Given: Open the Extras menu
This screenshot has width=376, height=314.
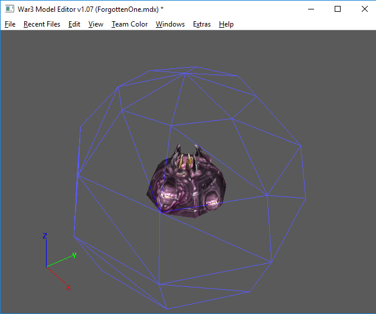Looking at the screenshot, I should [202, 24].
